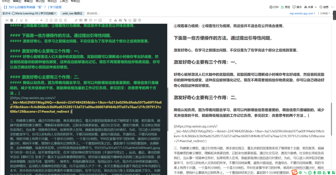Open the 格式(O) menu

(52, 1)
